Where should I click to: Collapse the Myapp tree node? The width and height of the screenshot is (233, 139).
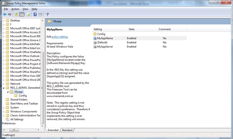pos(8,92)
